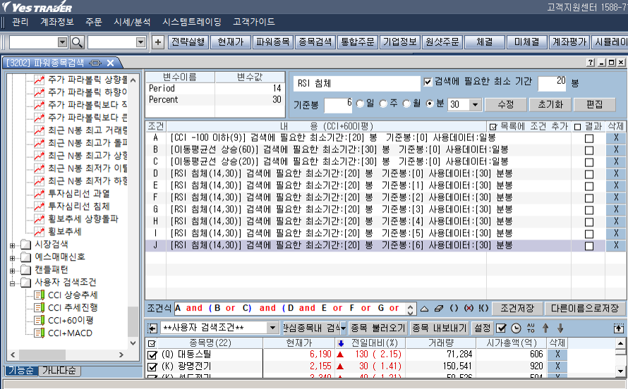Click the up arrow move icon
Screen dimensions: 628x389
(546, 328)
